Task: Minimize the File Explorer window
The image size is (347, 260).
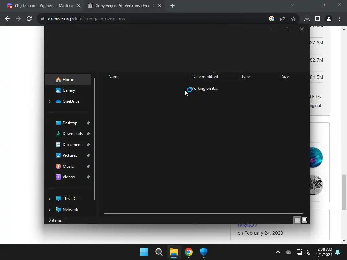Action: 271,29
